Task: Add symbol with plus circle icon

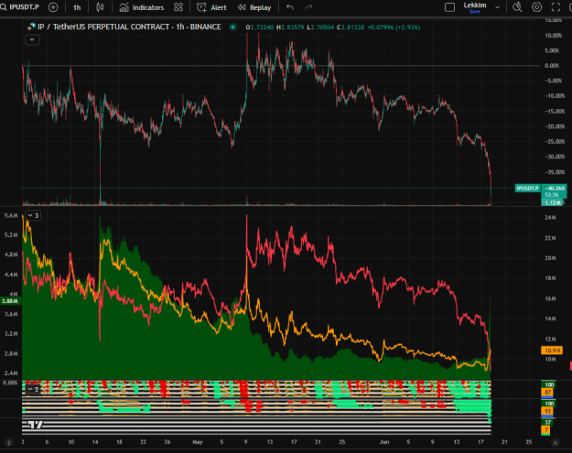Action: point(53,7)
